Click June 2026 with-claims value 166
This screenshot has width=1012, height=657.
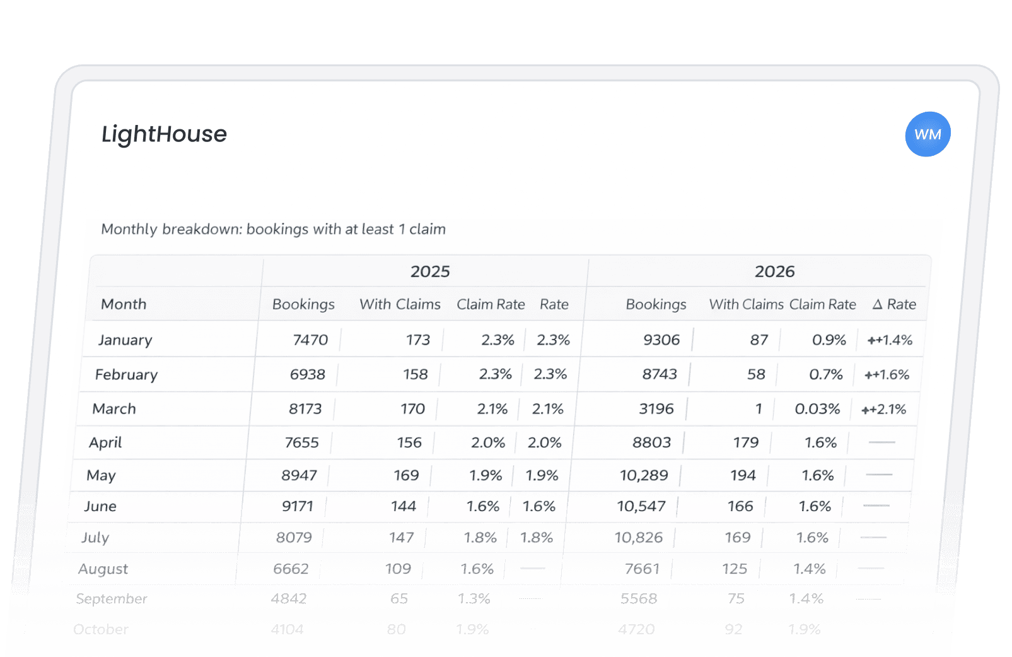(x=740, y=506)
